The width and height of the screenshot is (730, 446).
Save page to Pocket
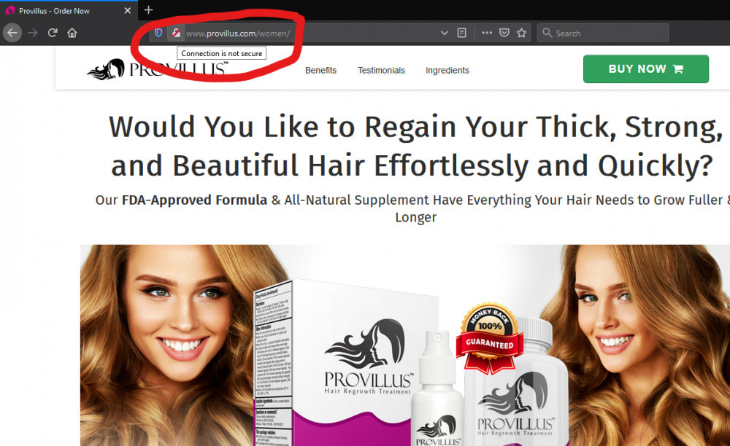pyautogui.click(x=504, y=33)
